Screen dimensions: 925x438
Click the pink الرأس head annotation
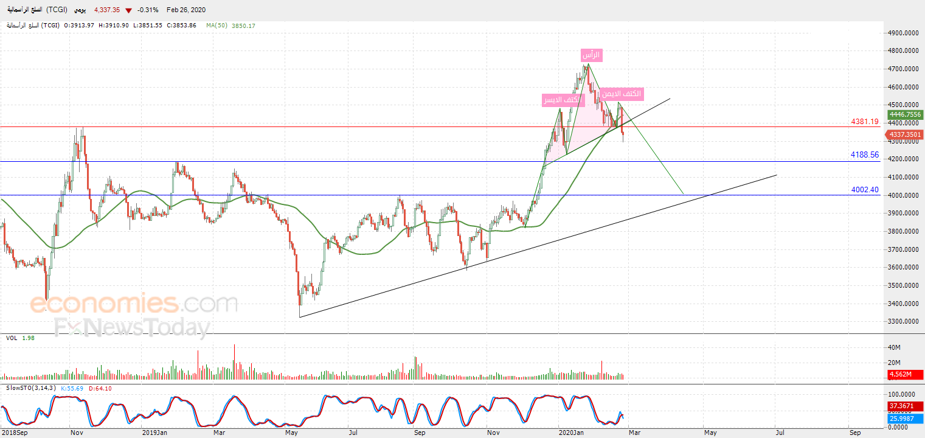591,55
